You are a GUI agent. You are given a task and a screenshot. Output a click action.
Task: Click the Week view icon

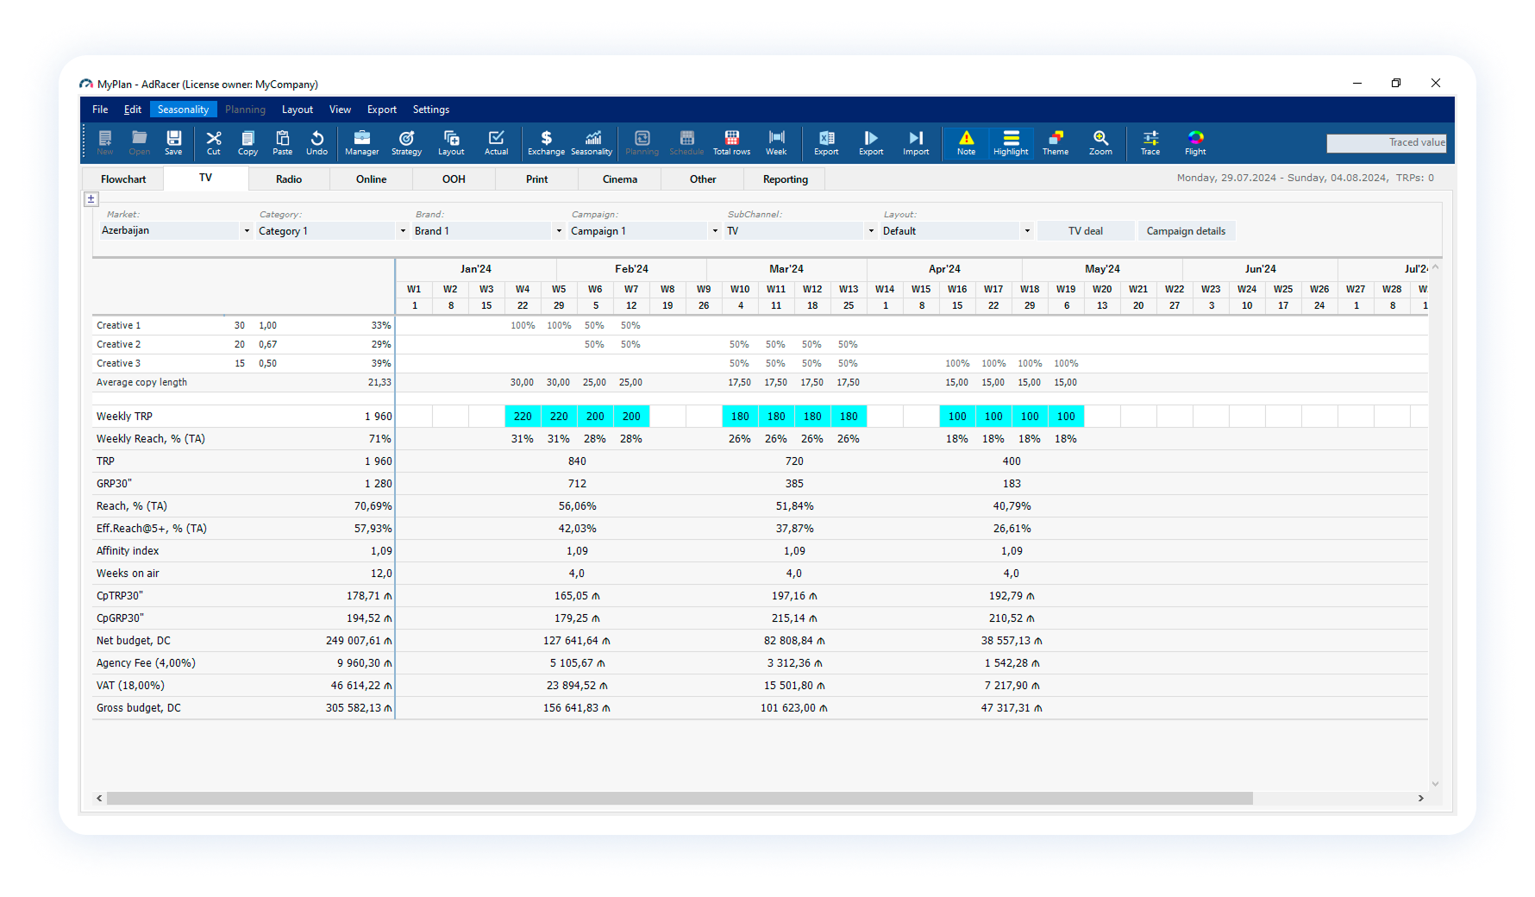(776, 142)
